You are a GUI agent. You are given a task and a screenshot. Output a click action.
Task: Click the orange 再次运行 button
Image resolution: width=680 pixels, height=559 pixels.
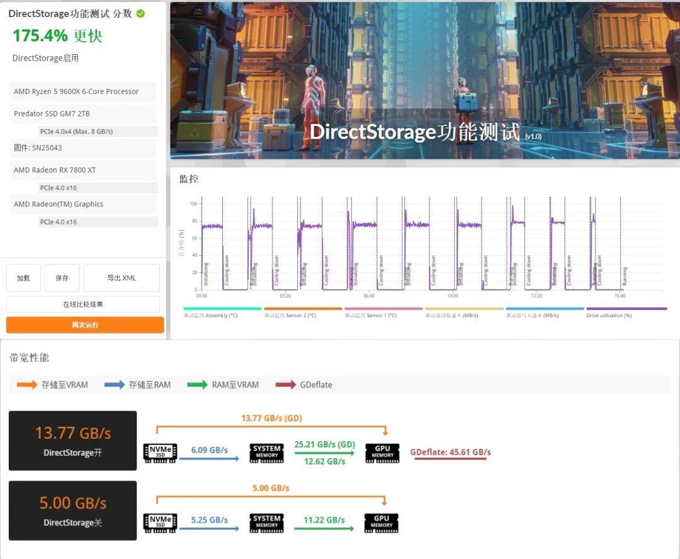tap(85, 325)
